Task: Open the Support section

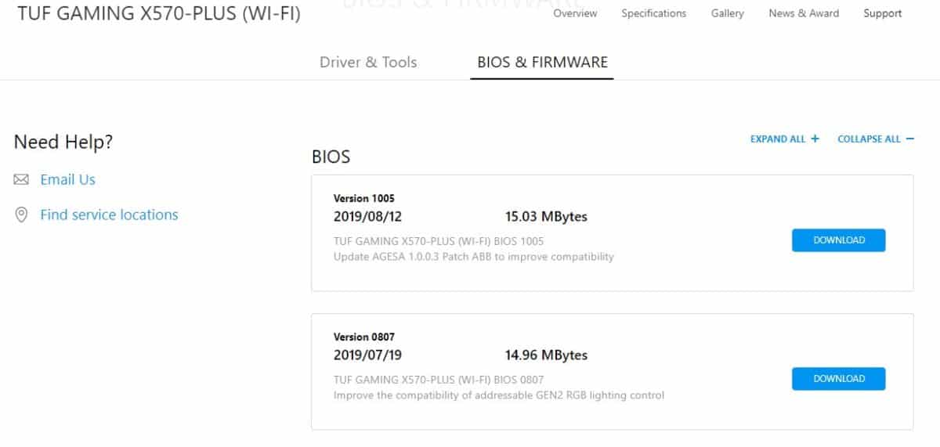Action: 883,13
